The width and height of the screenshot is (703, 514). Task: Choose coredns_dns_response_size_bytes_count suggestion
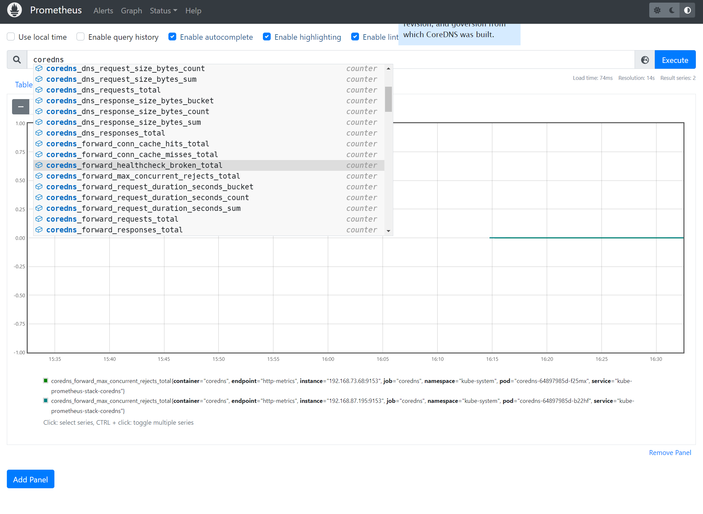209,111
